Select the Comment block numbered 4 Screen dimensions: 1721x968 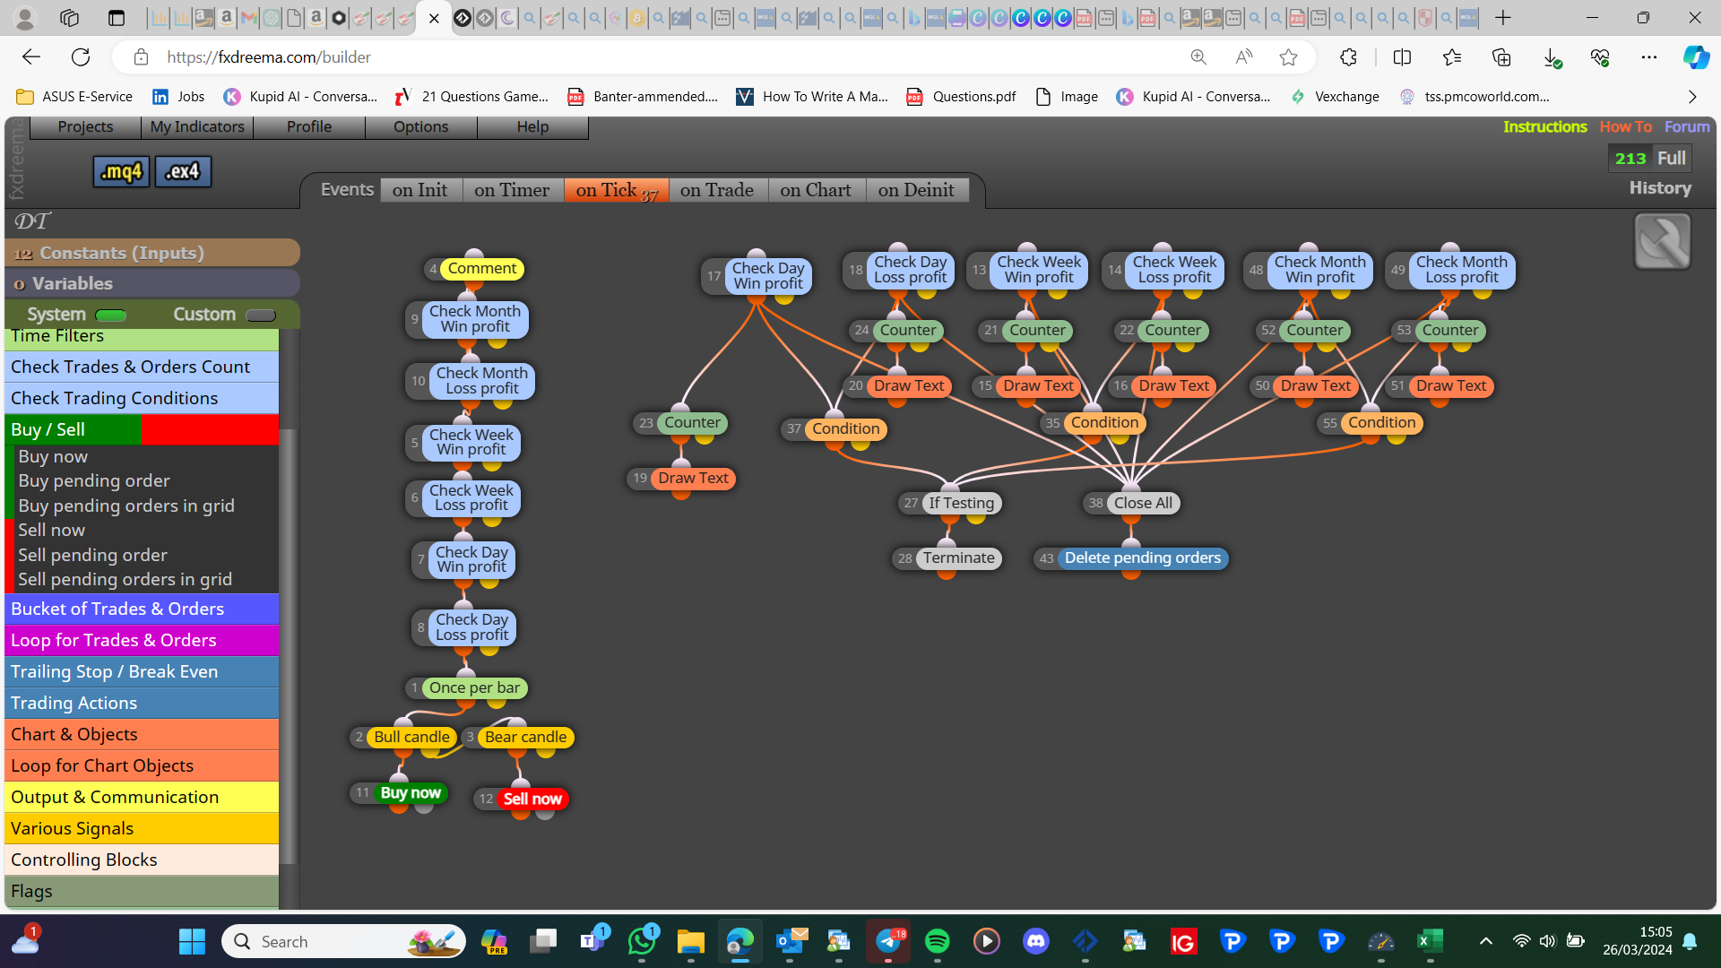(482, 269)
